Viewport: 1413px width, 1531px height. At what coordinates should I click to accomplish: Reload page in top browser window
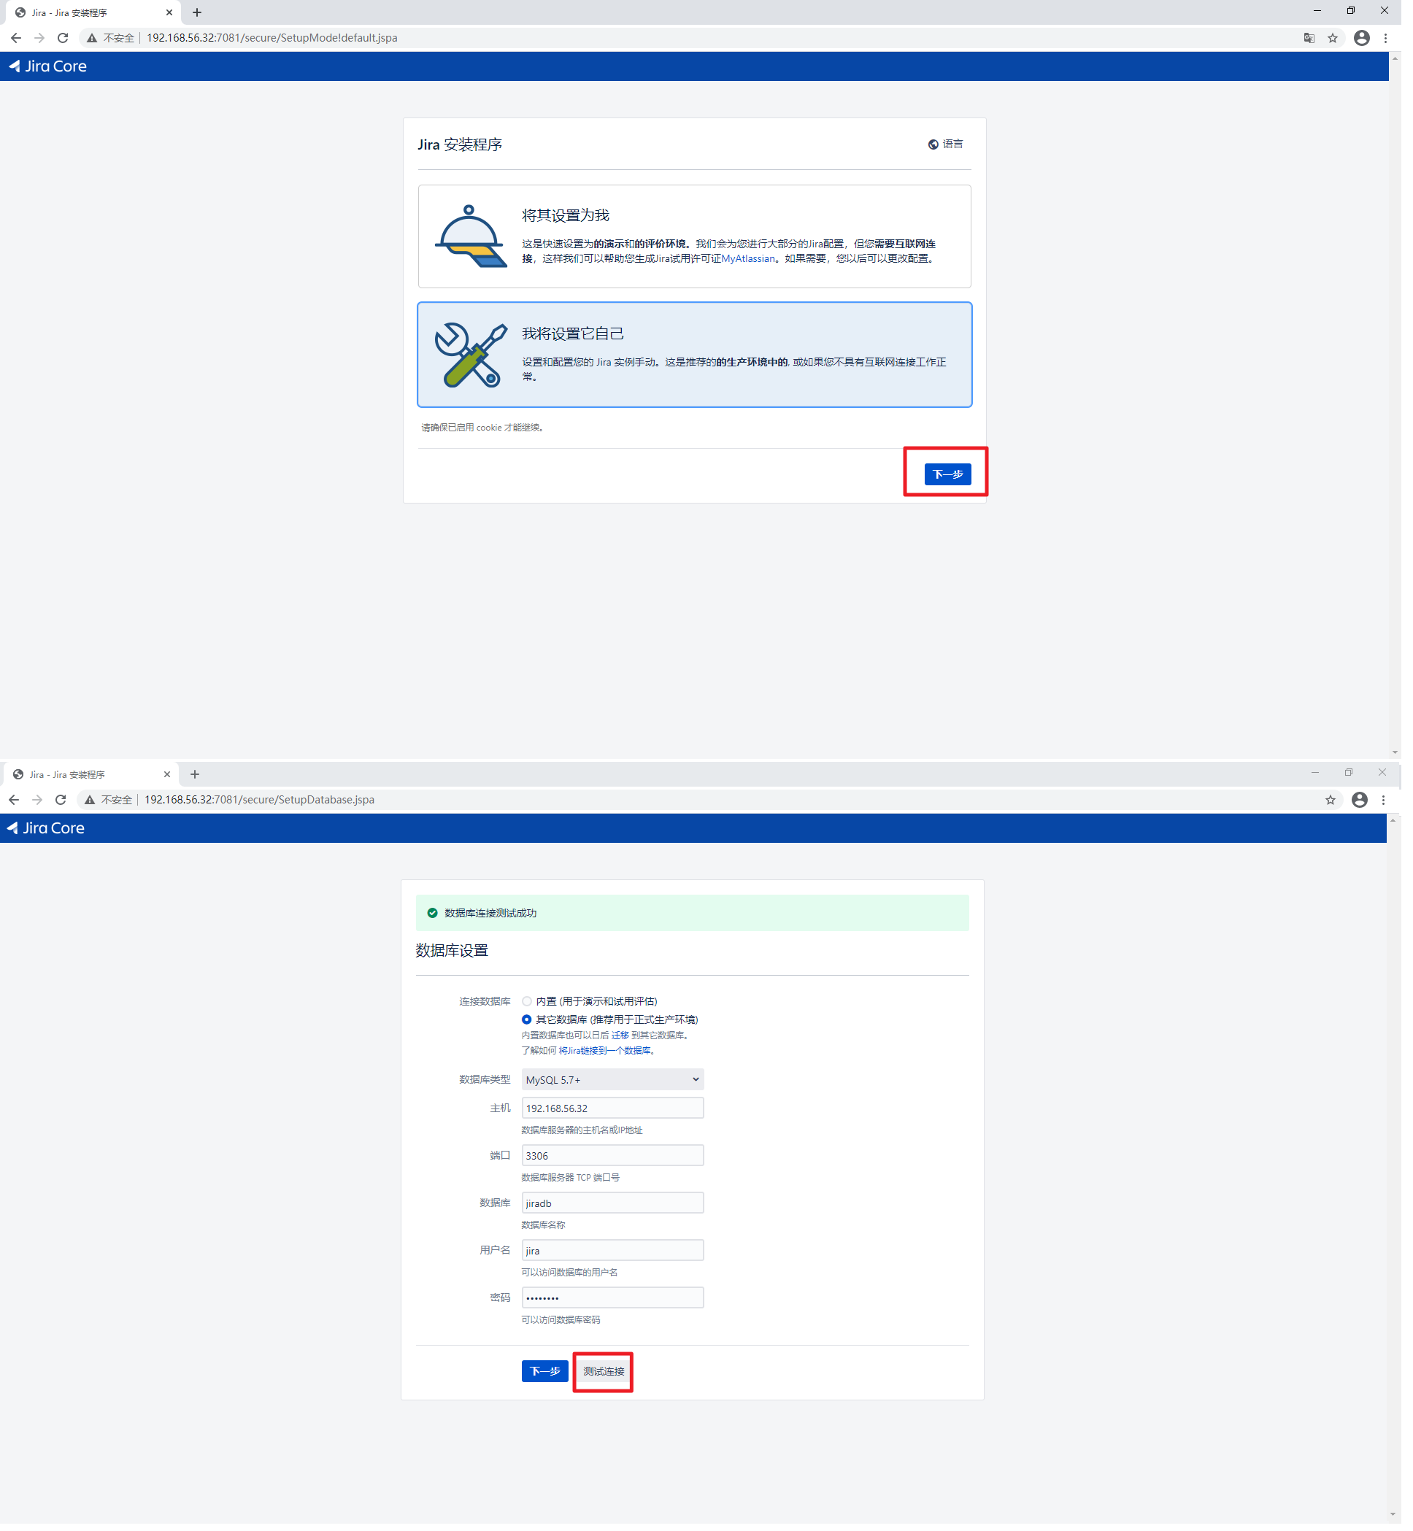63,38
